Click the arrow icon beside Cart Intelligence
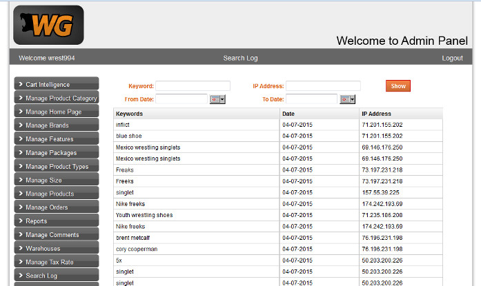Screen dimensions: 481x286 pos(20,84)
